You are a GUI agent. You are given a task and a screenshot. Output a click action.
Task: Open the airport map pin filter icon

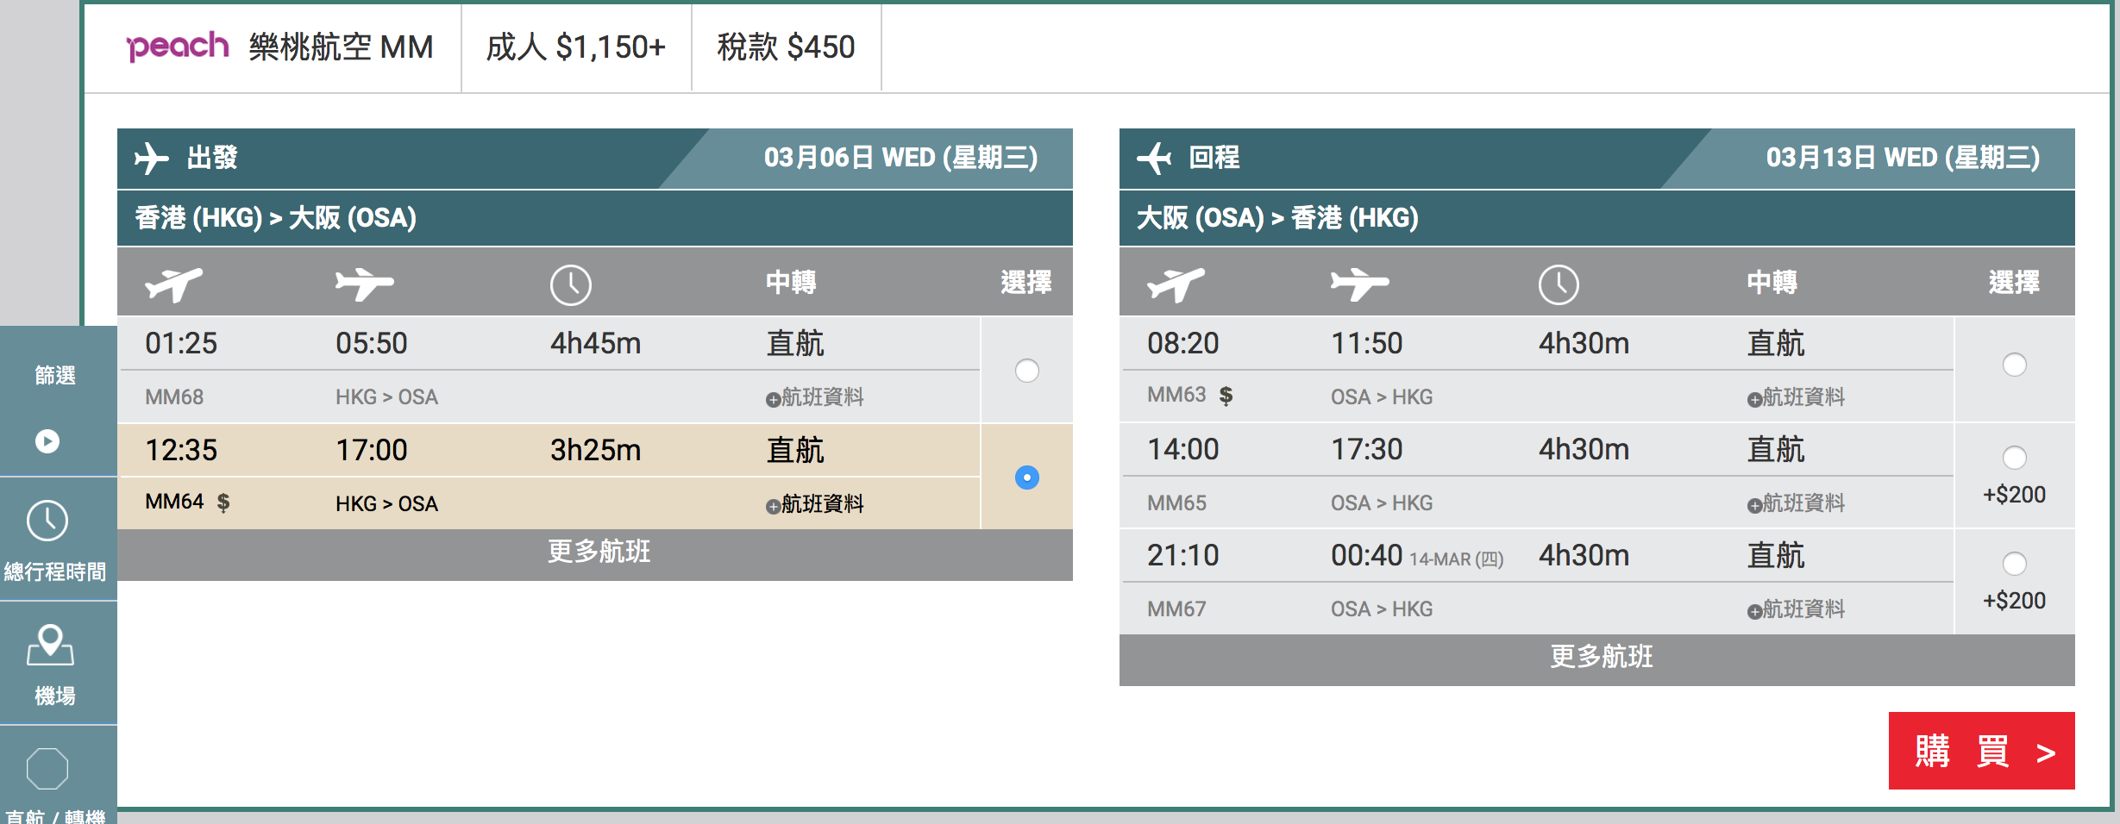pyautogui.click(x=50, y=645)
